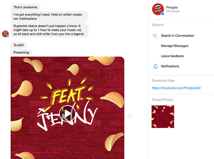Image resolution: width=214 pixels, height=159 pixels.
Task: Open Manage Messages option
Action: (x=175, y=46)
